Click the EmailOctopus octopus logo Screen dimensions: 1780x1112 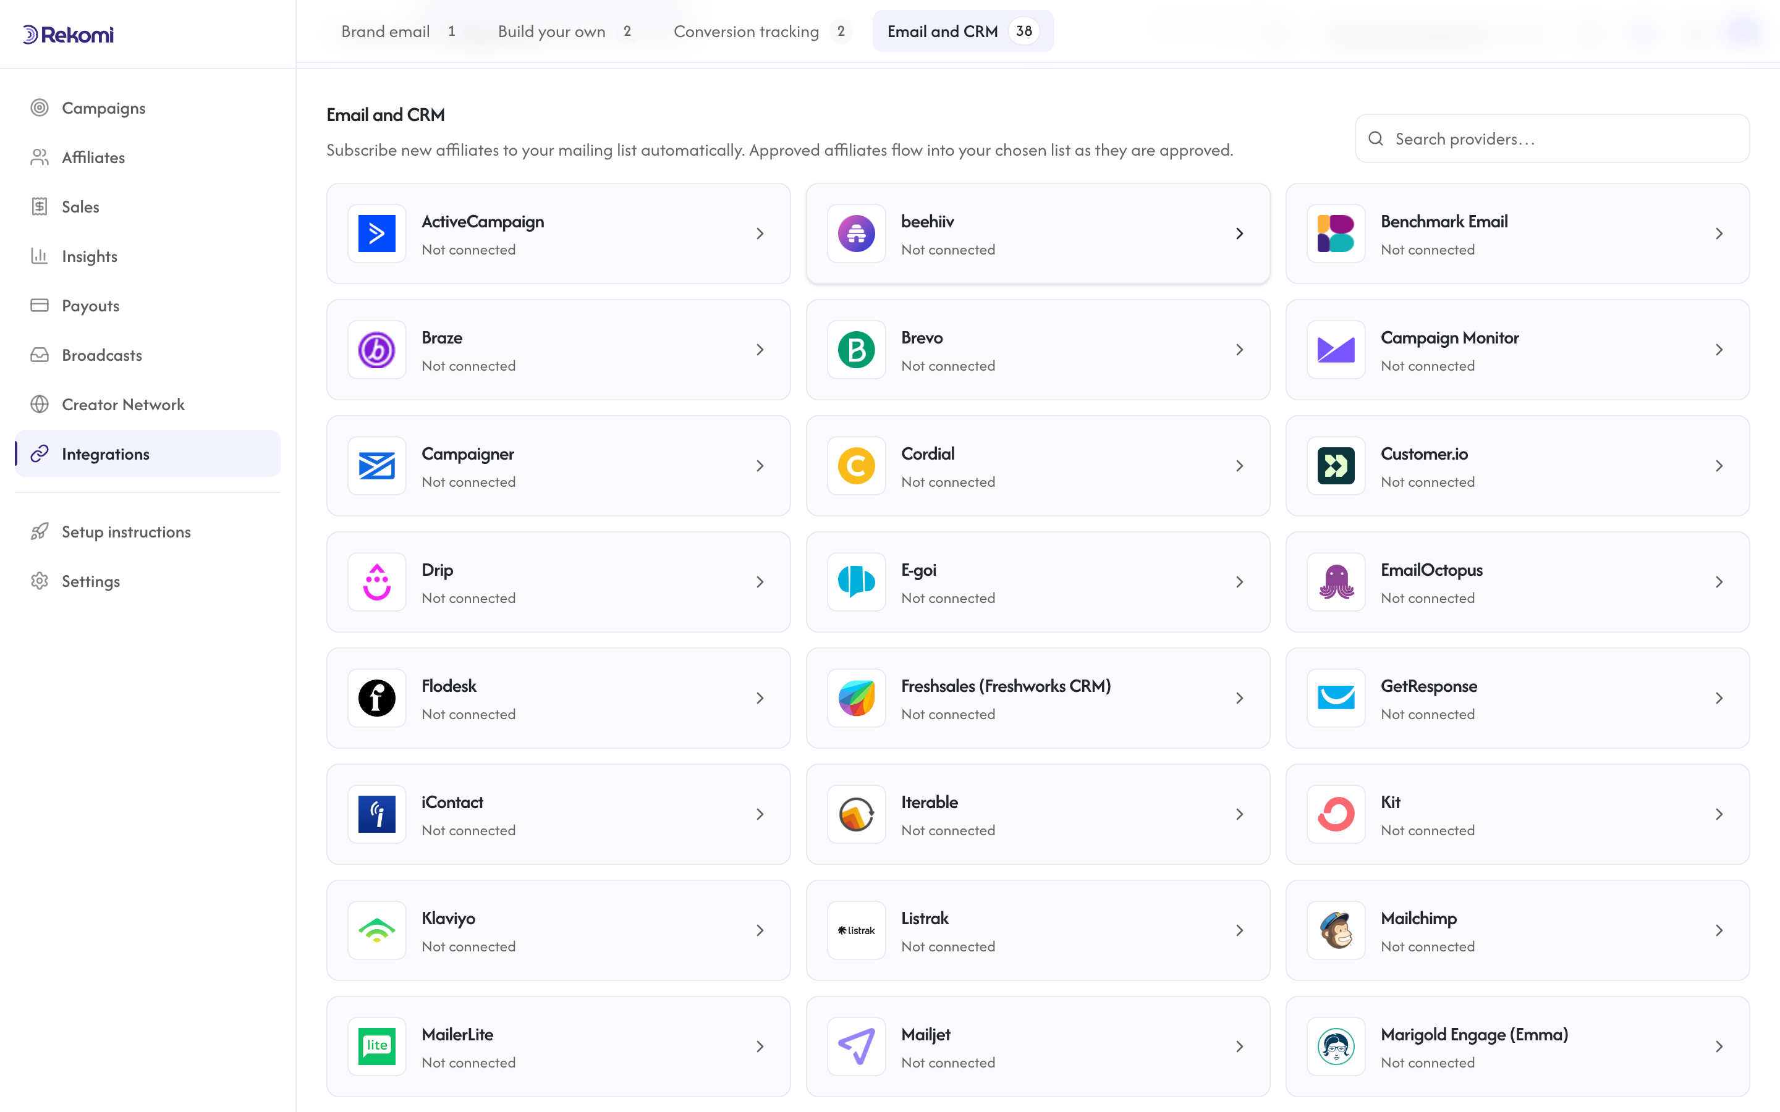(x=1336, y=582)
